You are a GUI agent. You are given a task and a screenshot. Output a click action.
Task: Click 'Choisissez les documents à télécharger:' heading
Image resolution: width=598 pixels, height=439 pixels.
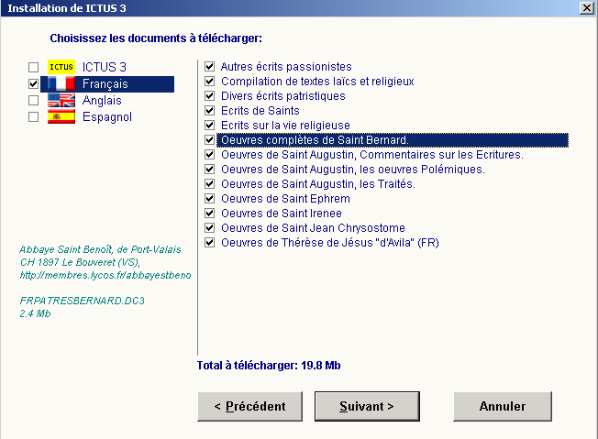(x=156, y=38)
